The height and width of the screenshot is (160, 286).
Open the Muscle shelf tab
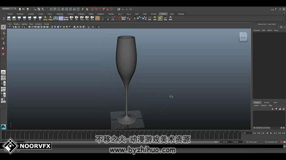coord(10,14)
